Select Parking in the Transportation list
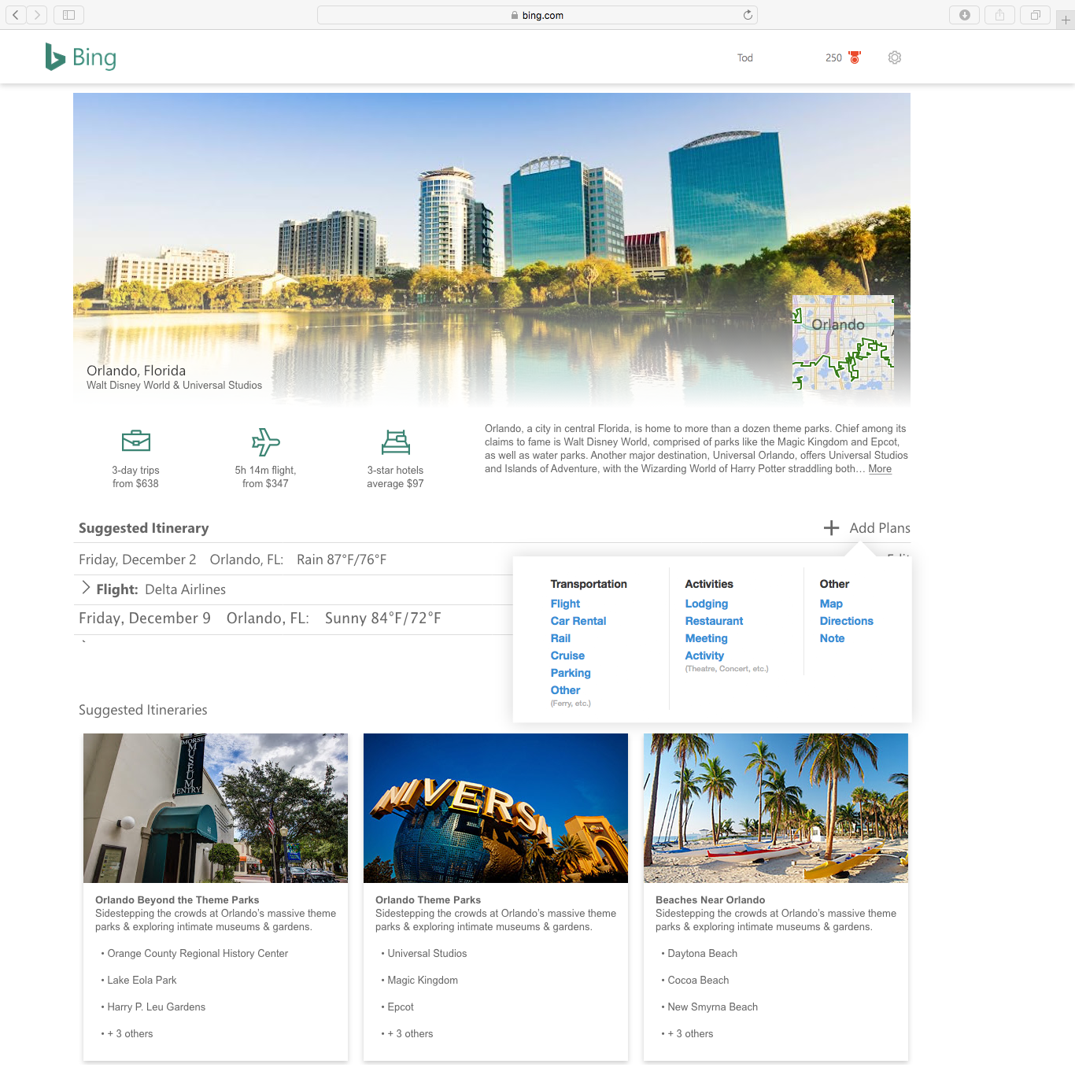Viewport: 1075px width, 1075px height. coord(571,673)
